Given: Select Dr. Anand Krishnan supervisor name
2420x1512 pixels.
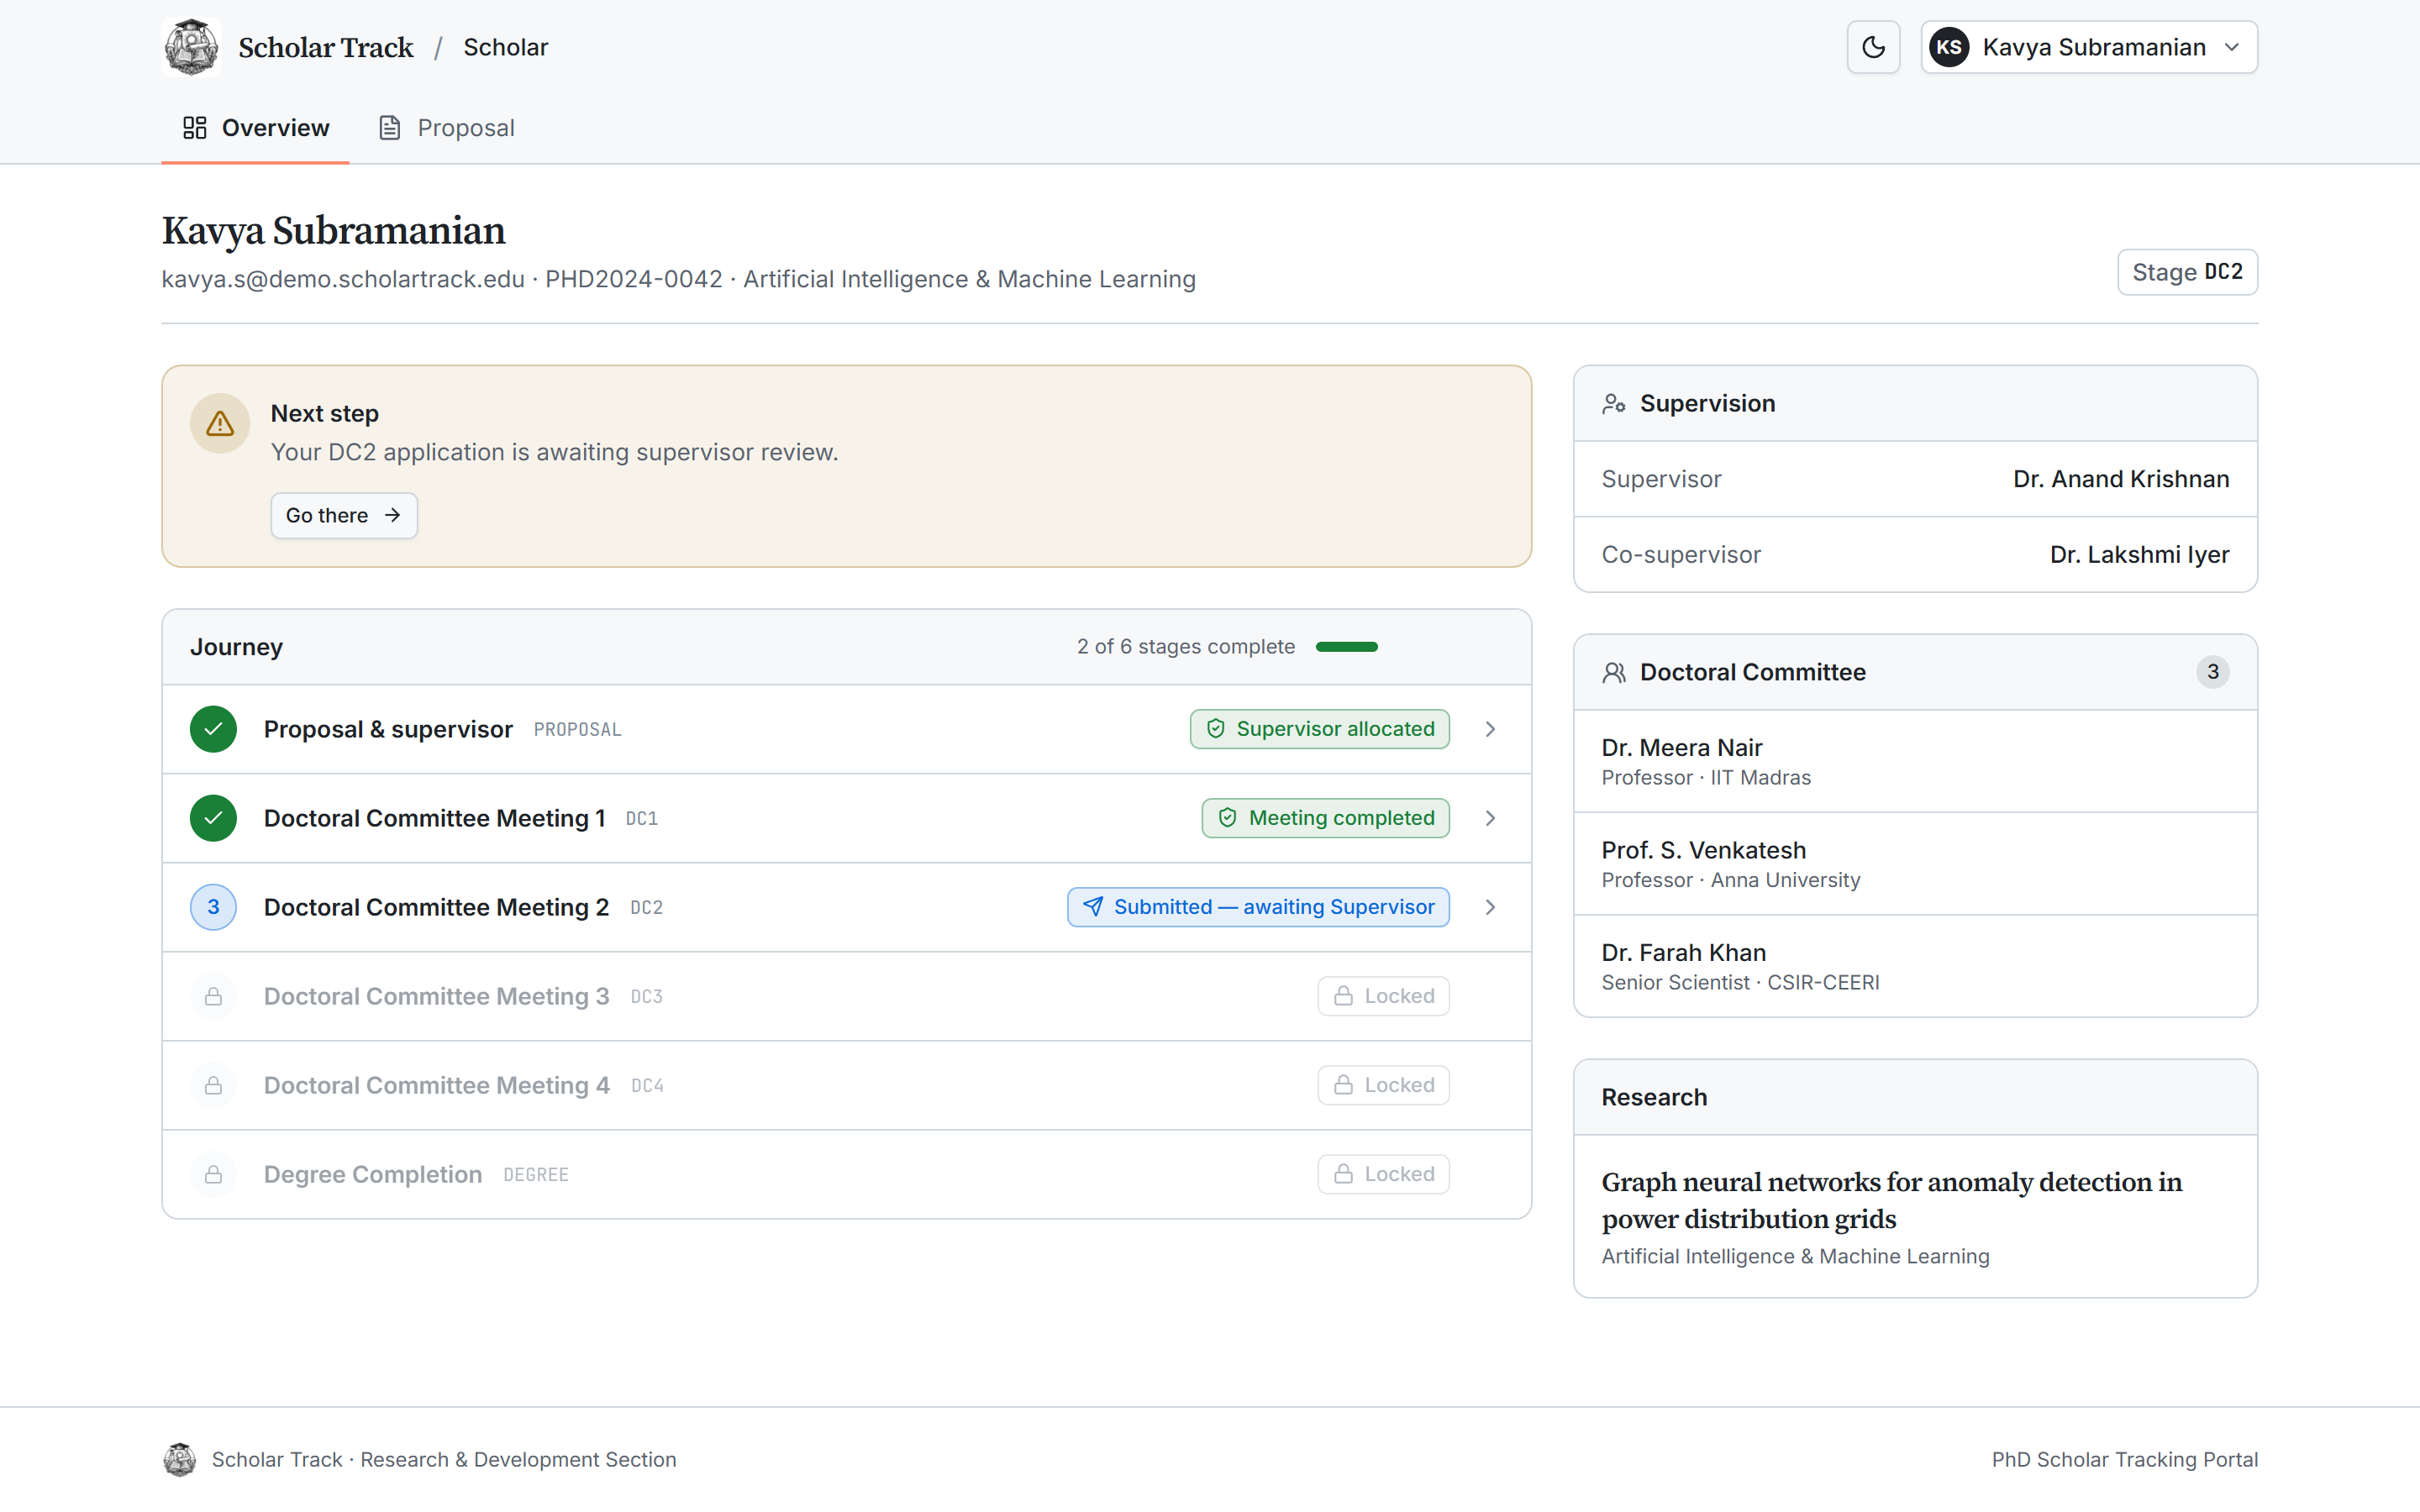Looking at the screenshot, I should coord(2121,479).
